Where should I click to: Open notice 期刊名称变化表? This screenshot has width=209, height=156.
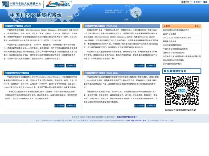pyautogui.click(x=170, y=41)
